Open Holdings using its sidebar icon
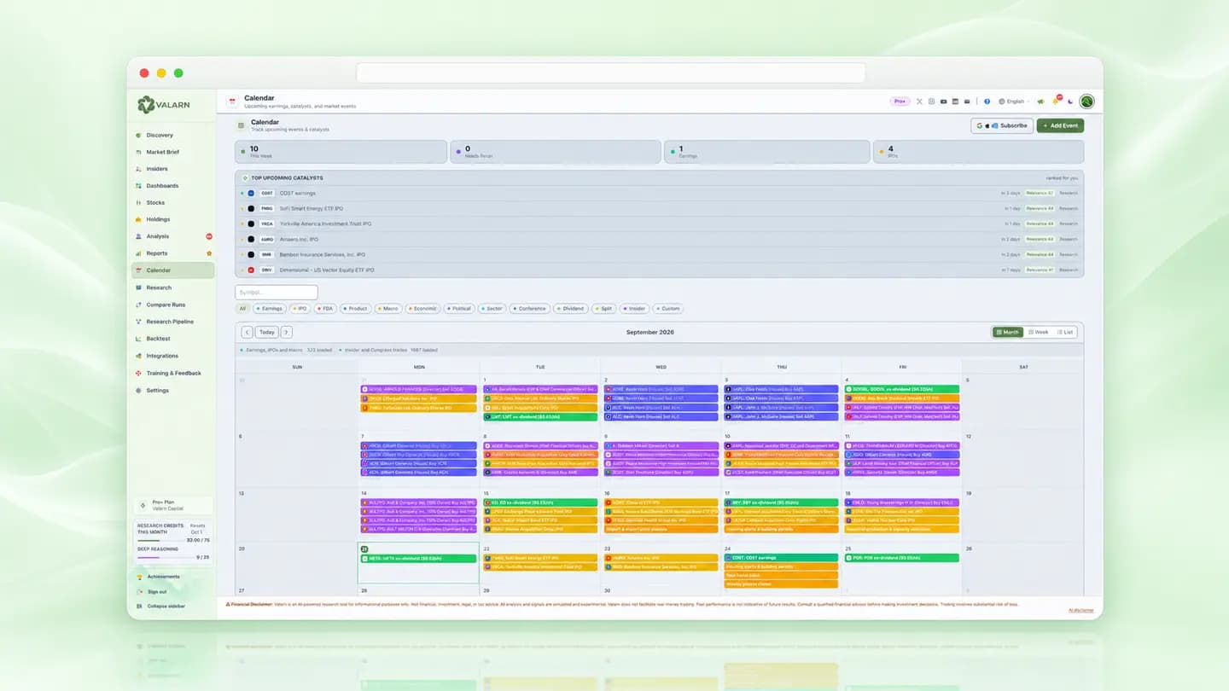 click(138, 219)
